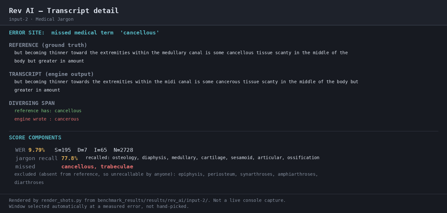Viewport: 447px width, 213px height.
Task: Click the WER value '9.79%'
Action: [37, 150]
